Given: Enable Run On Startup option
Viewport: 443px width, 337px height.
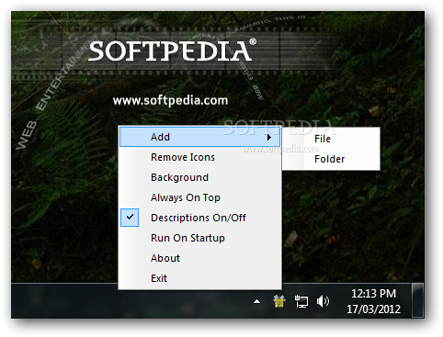Looking at the screenshot, I should point(199,238).
